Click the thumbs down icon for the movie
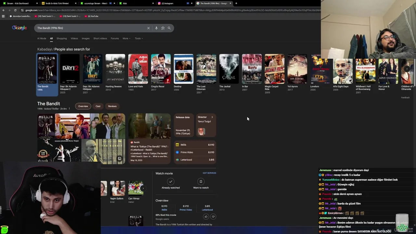 [213, 216]
